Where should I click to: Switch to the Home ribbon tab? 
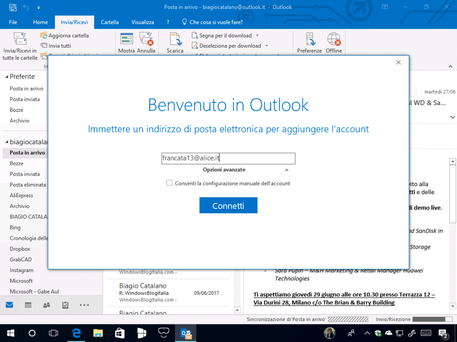coord(40,22)
